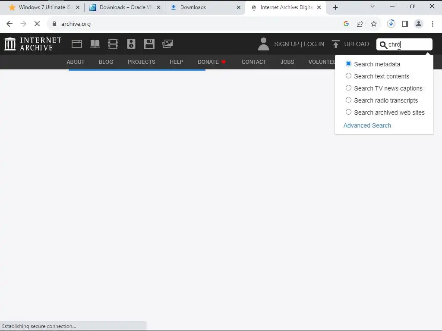Close the Downloads tab
The width and height of the screenshot is (442, 331).
pos(239,7)
